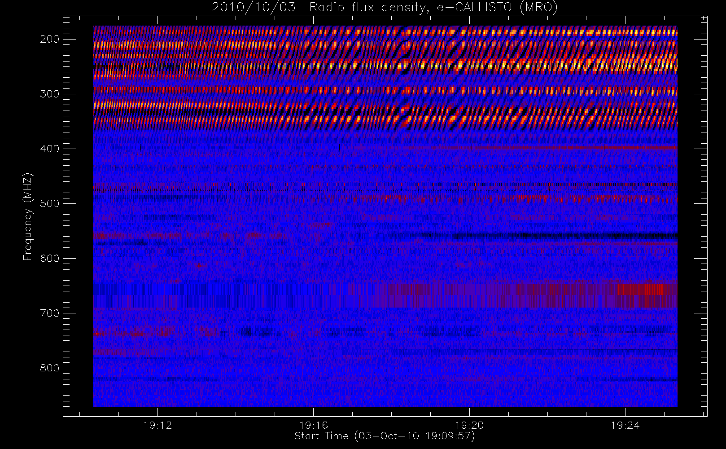Click the plot title "2010/10/03 Radio flux density, e-CALLISTO (MRO)"

pyautogui.click(x=385, y=7)
